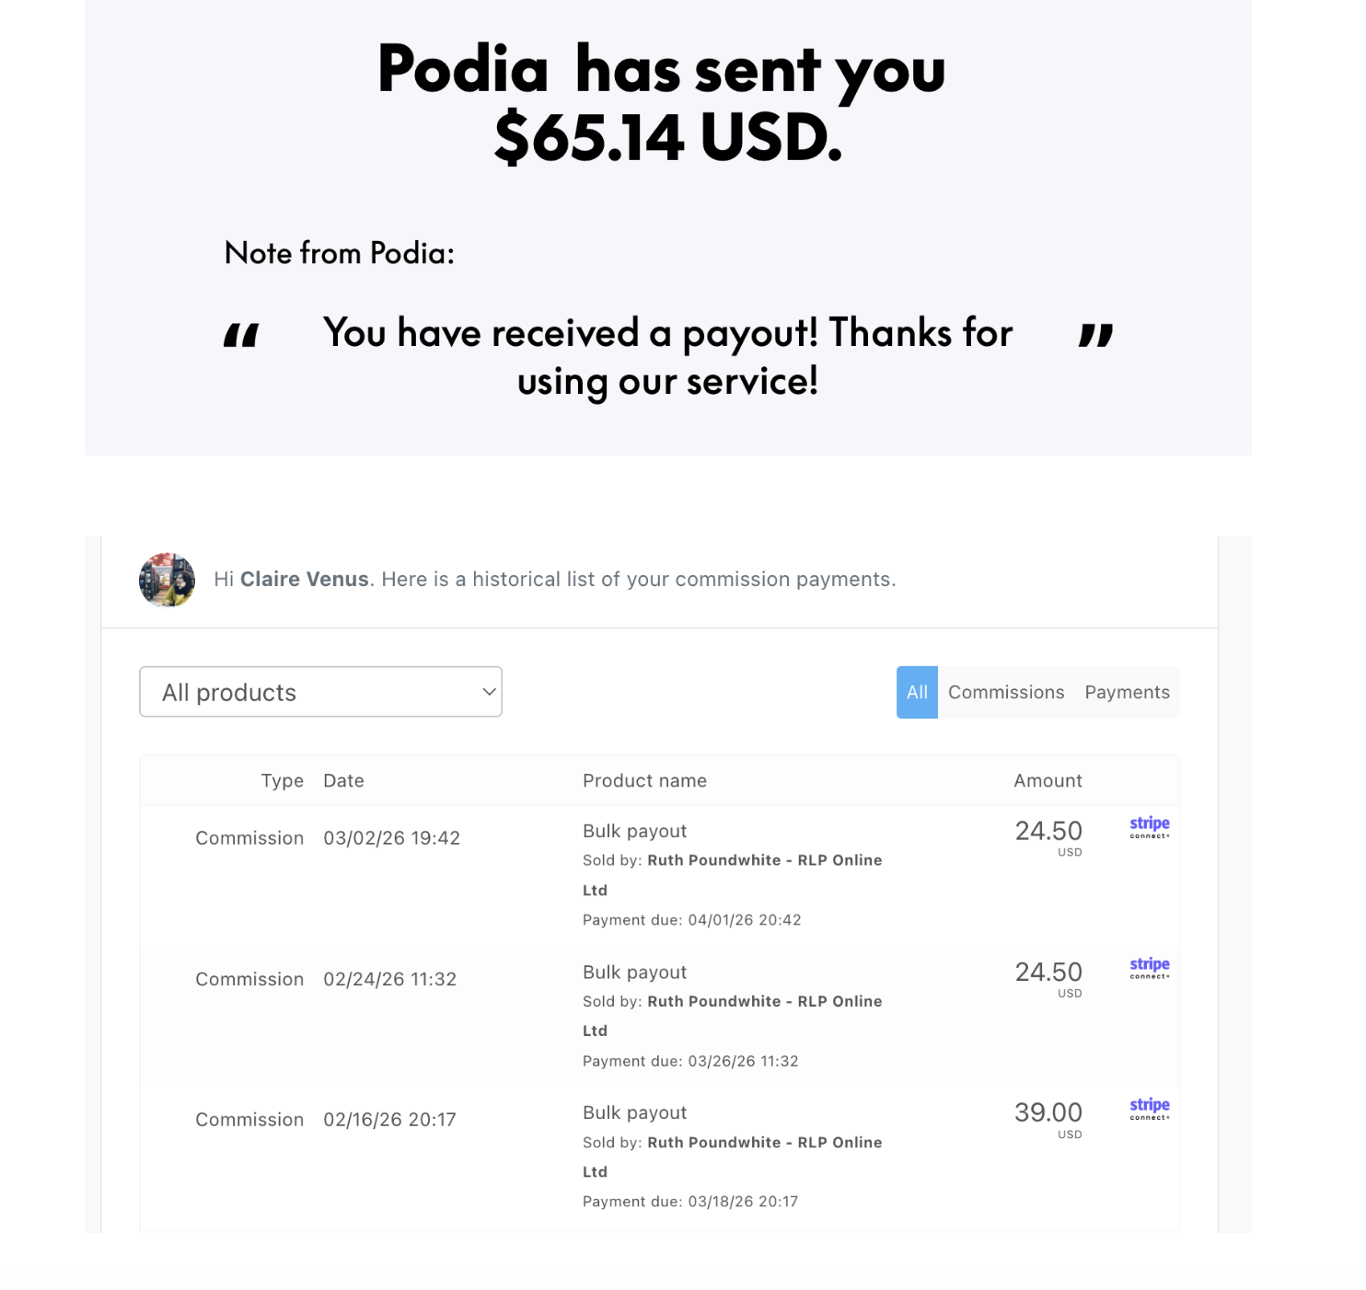Screen dimensions: 1366x1290
Task: Click the Amount column header
Action: tap(1048, 781)
